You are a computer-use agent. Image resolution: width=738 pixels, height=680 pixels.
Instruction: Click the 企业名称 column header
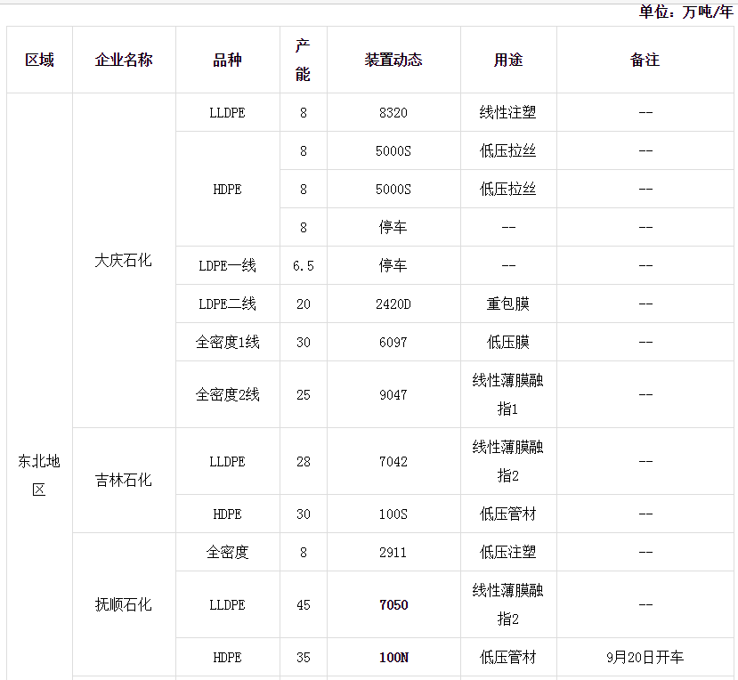124,60
